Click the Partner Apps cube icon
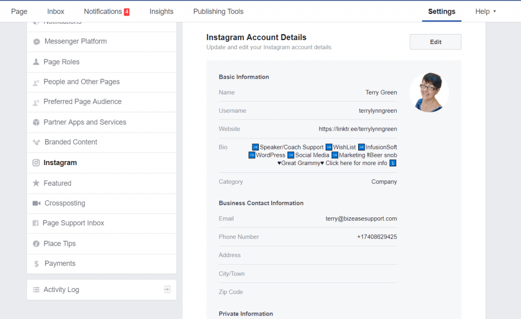521x319 pixels. [36, 122]
